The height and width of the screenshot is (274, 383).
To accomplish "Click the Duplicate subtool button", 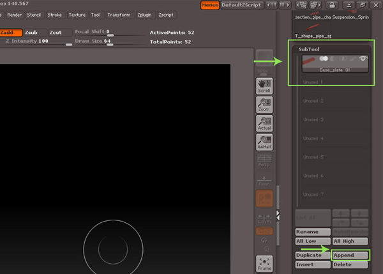I will pyautogui.click(x=312, y=255).
